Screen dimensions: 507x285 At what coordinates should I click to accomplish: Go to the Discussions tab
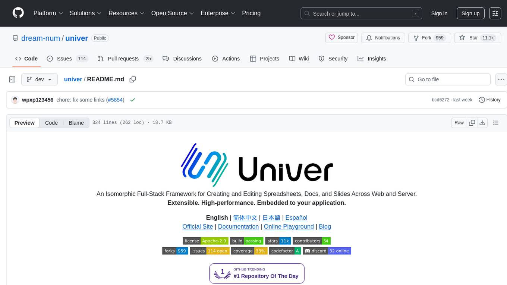coord(182,59)
